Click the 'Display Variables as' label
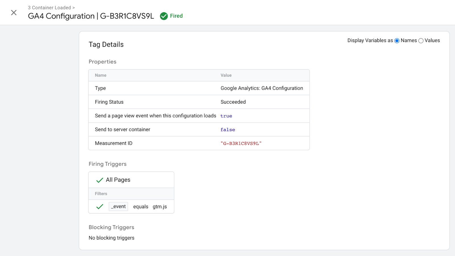Image resolution: width=455 pixels, height=256 pixels. 370,41
